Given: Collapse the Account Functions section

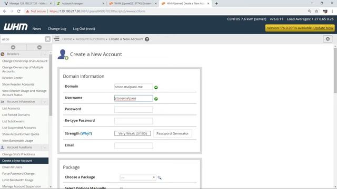Looking at the screenshot, I should coord(45,148).
